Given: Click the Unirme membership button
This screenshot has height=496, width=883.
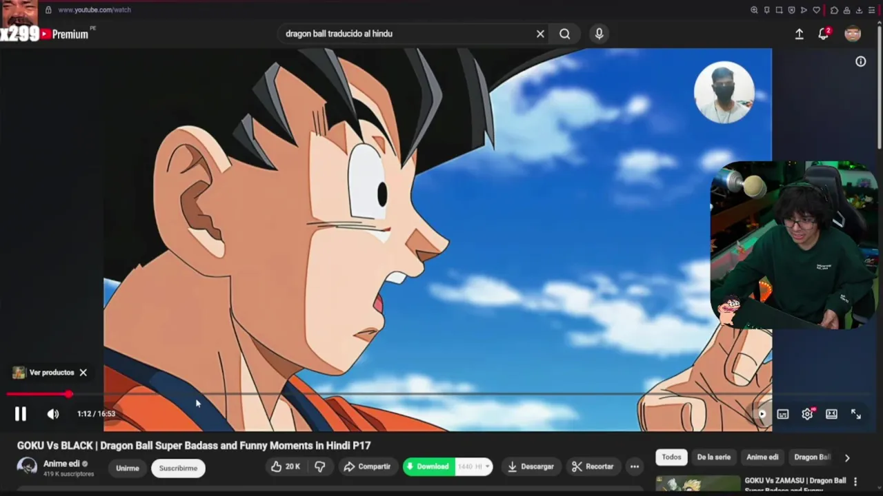Looking at the screenshot, I should pos(128,468).
